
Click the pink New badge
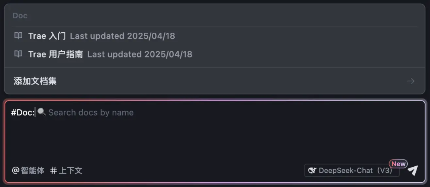(x=398, y=163)
